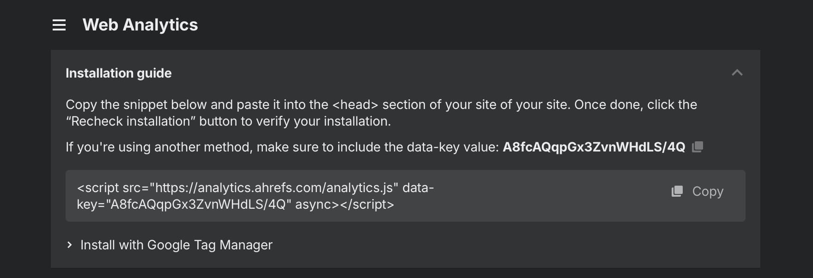This screenshot has width=813, height=278.
Task: Click the key= value on snippet's second line
Action: click(x=199, y=204)
